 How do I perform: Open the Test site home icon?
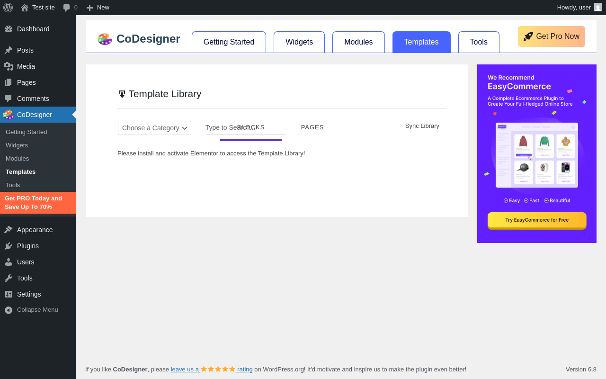point(25,8)
